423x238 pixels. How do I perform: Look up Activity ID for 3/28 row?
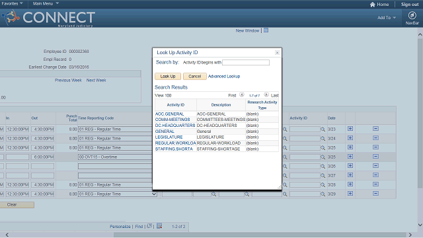pos(323,185)
